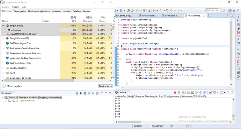Click the Next Annotation arrow icon
Image resolution: width=241 pixels, height=129 pixels.
(154, 10)
